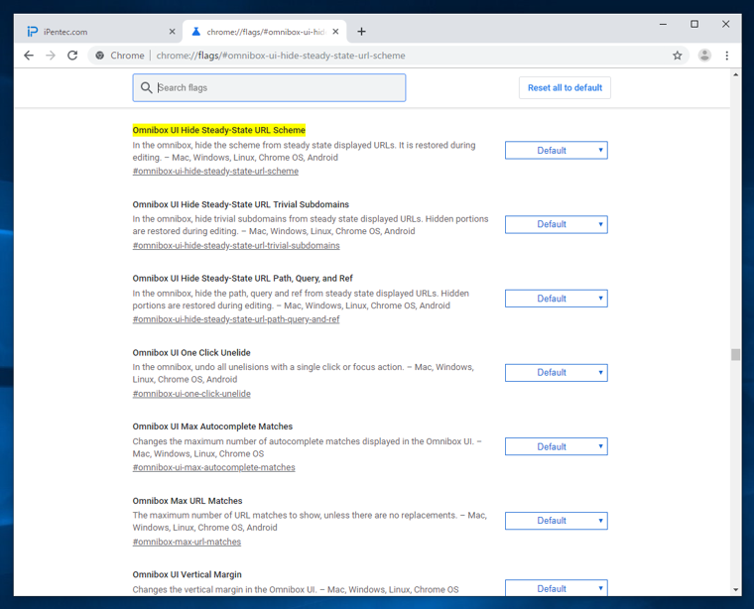
Task: Click heading Omnibox UI One Click Unelide
Action: pyautogui.click(x=191, y=352)
